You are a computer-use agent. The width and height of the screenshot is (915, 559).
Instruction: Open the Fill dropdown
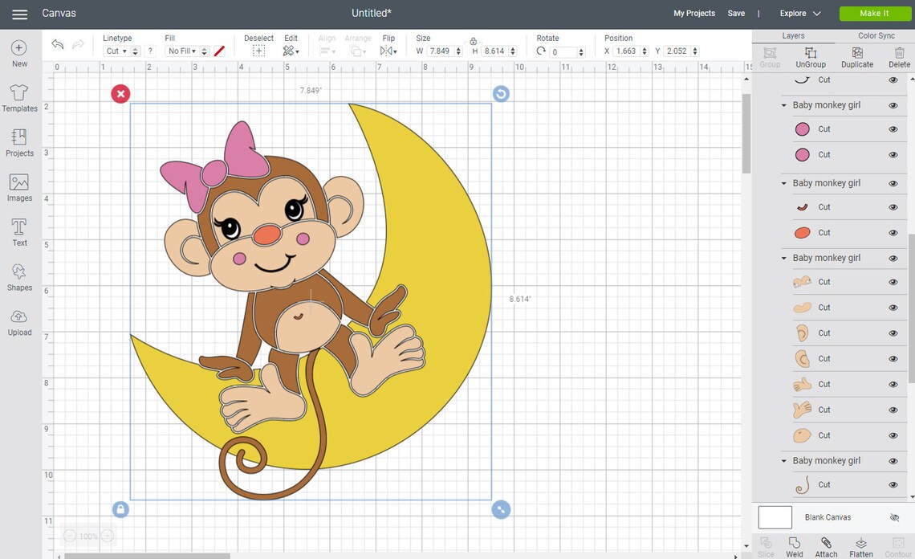click(182, 51)
